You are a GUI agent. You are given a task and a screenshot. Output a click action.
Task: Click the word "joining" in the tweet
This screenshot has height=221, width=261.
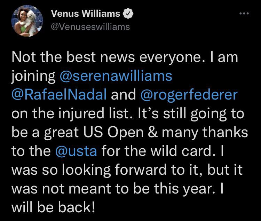[33, 77]
